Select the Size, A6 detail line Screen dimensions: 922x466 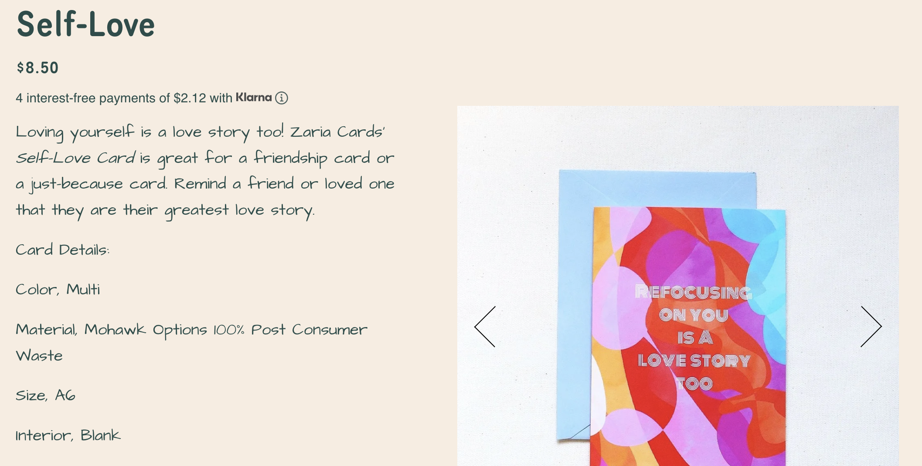[45, 395]
